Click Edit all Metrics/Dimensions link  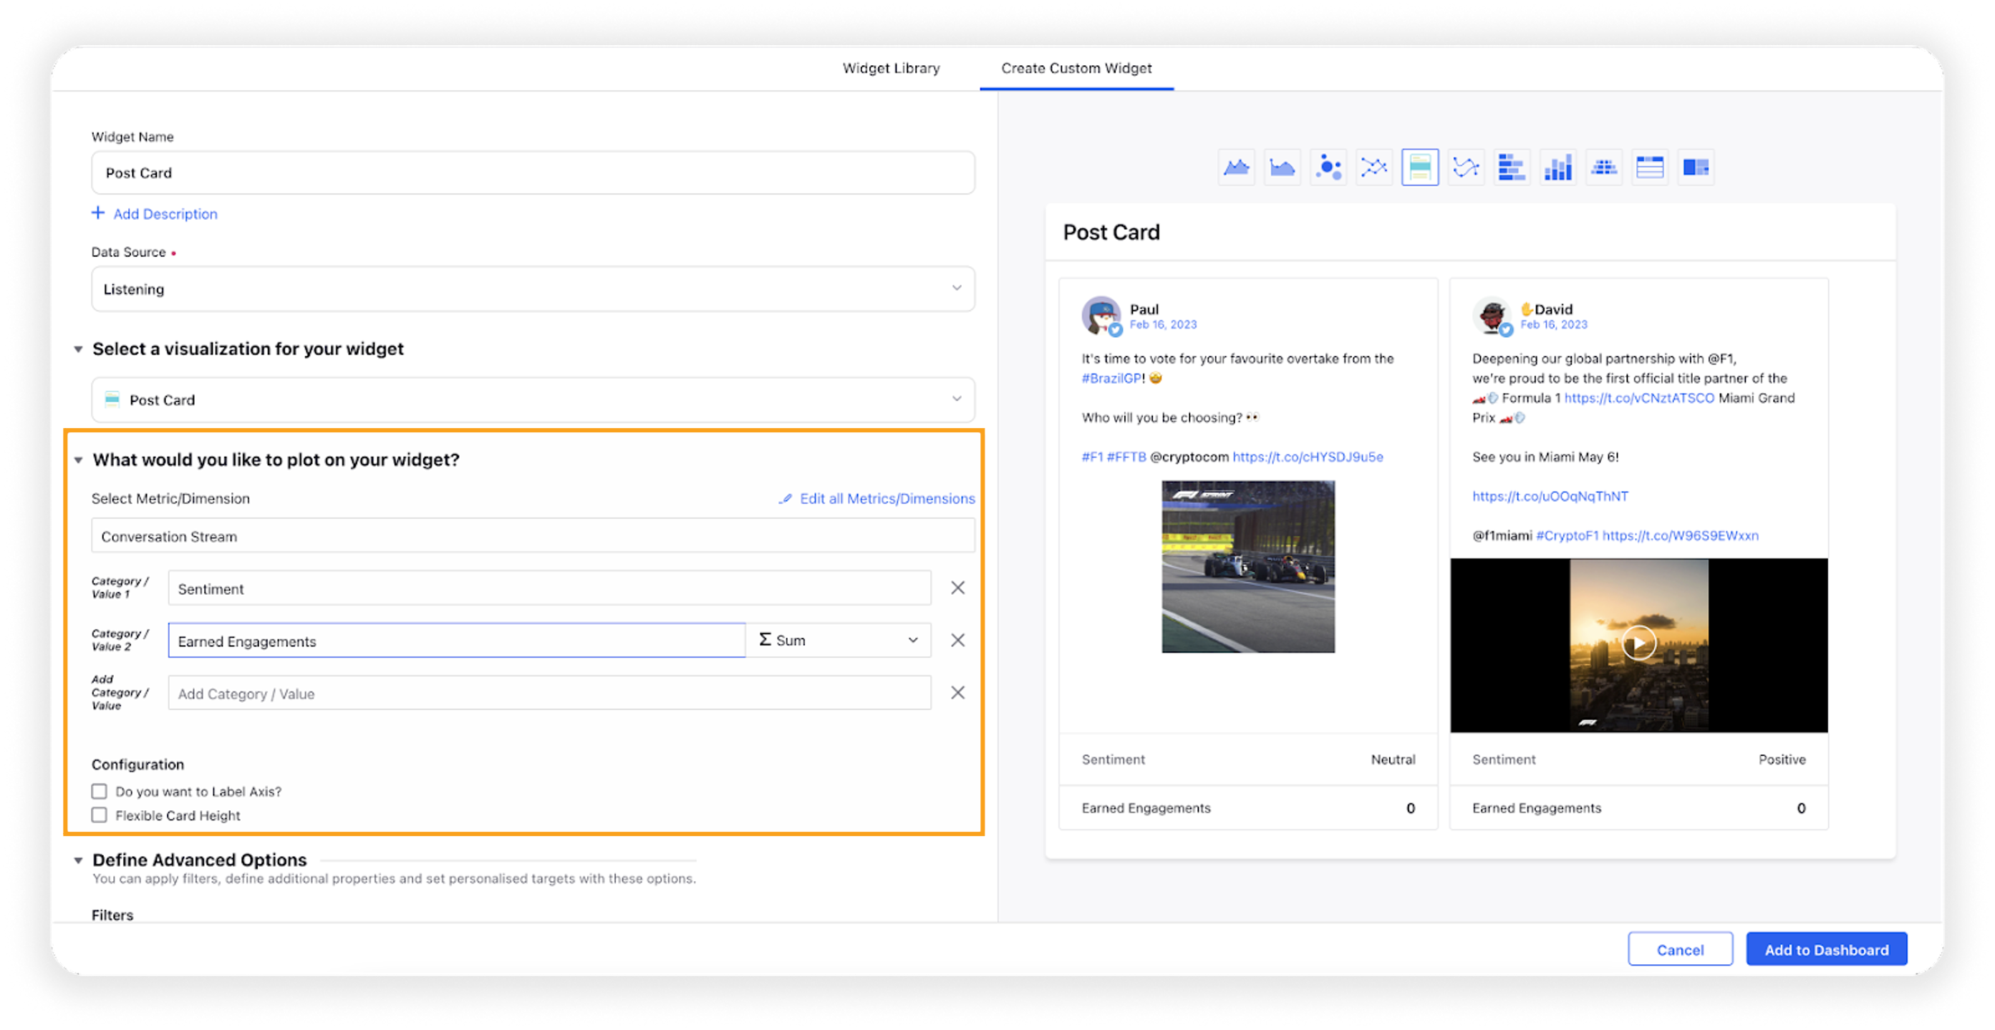pos(887,499)
